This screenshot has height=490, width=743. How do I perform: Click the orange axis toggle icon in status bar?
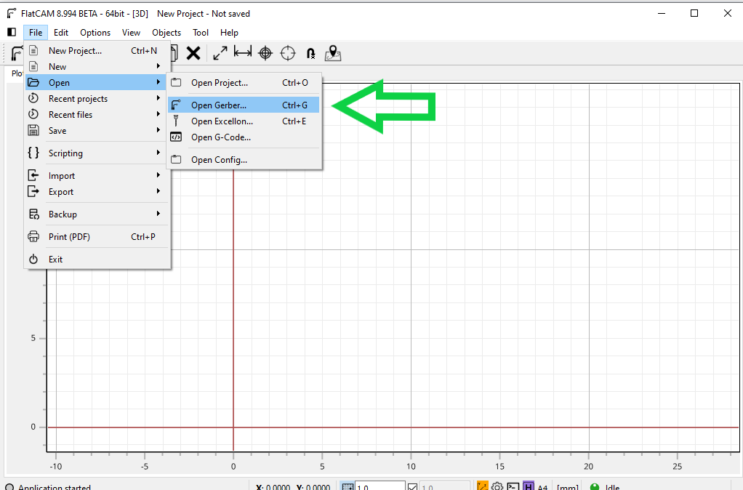point(483,486)
